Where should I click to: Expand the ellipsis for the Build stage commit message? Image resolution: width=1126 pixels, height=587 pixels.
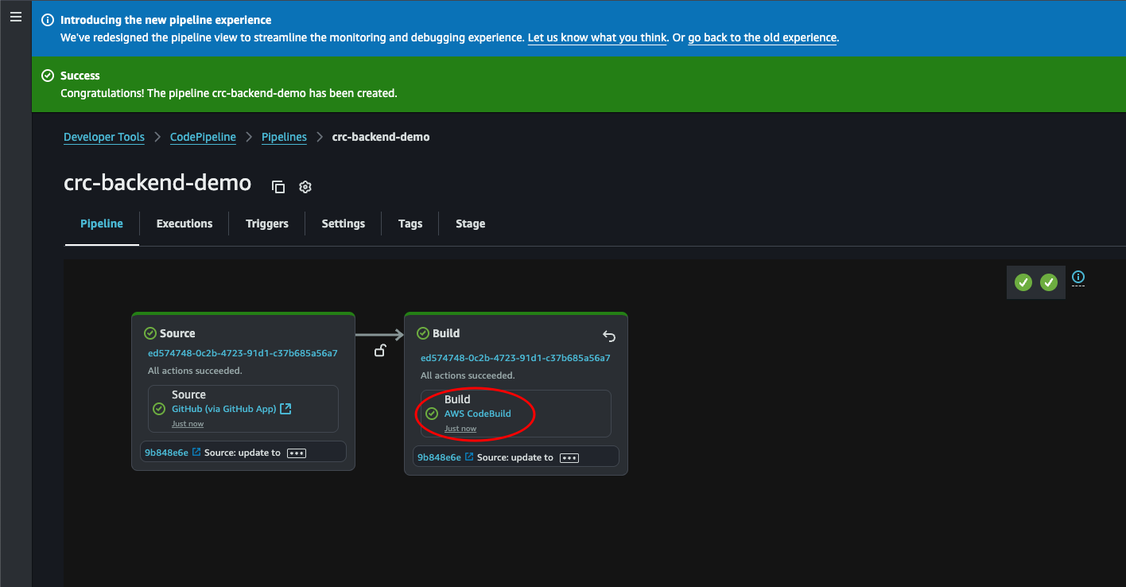pyautogui.click(x=569, y=458)
